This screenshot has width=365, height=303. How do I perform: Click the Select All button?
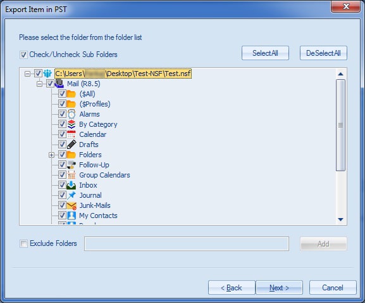[266, 53]
